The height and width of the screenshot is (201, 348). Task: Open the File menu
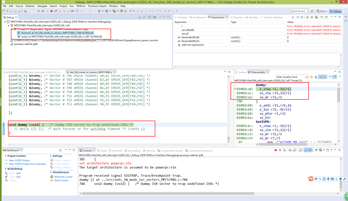tap(5, 6)
